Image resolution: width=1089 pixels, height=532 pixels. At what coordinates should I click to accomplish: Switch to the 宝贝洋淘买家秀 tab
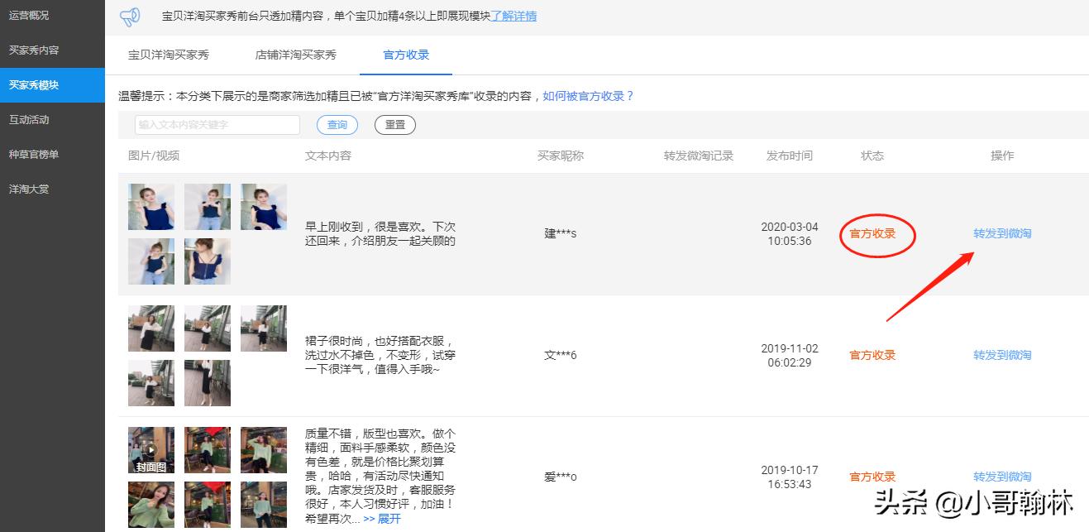tap(169, 55)
